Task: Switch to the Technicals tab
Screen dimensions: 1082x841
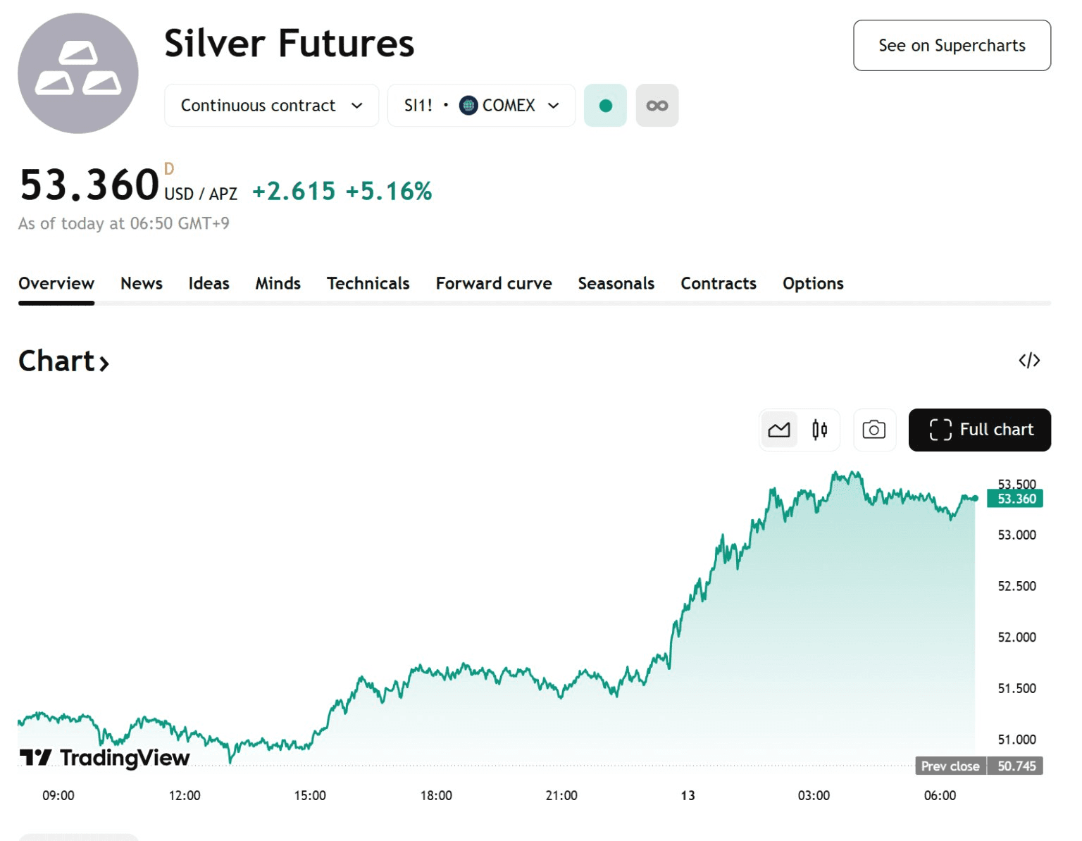Action: (x=368, y=283)
